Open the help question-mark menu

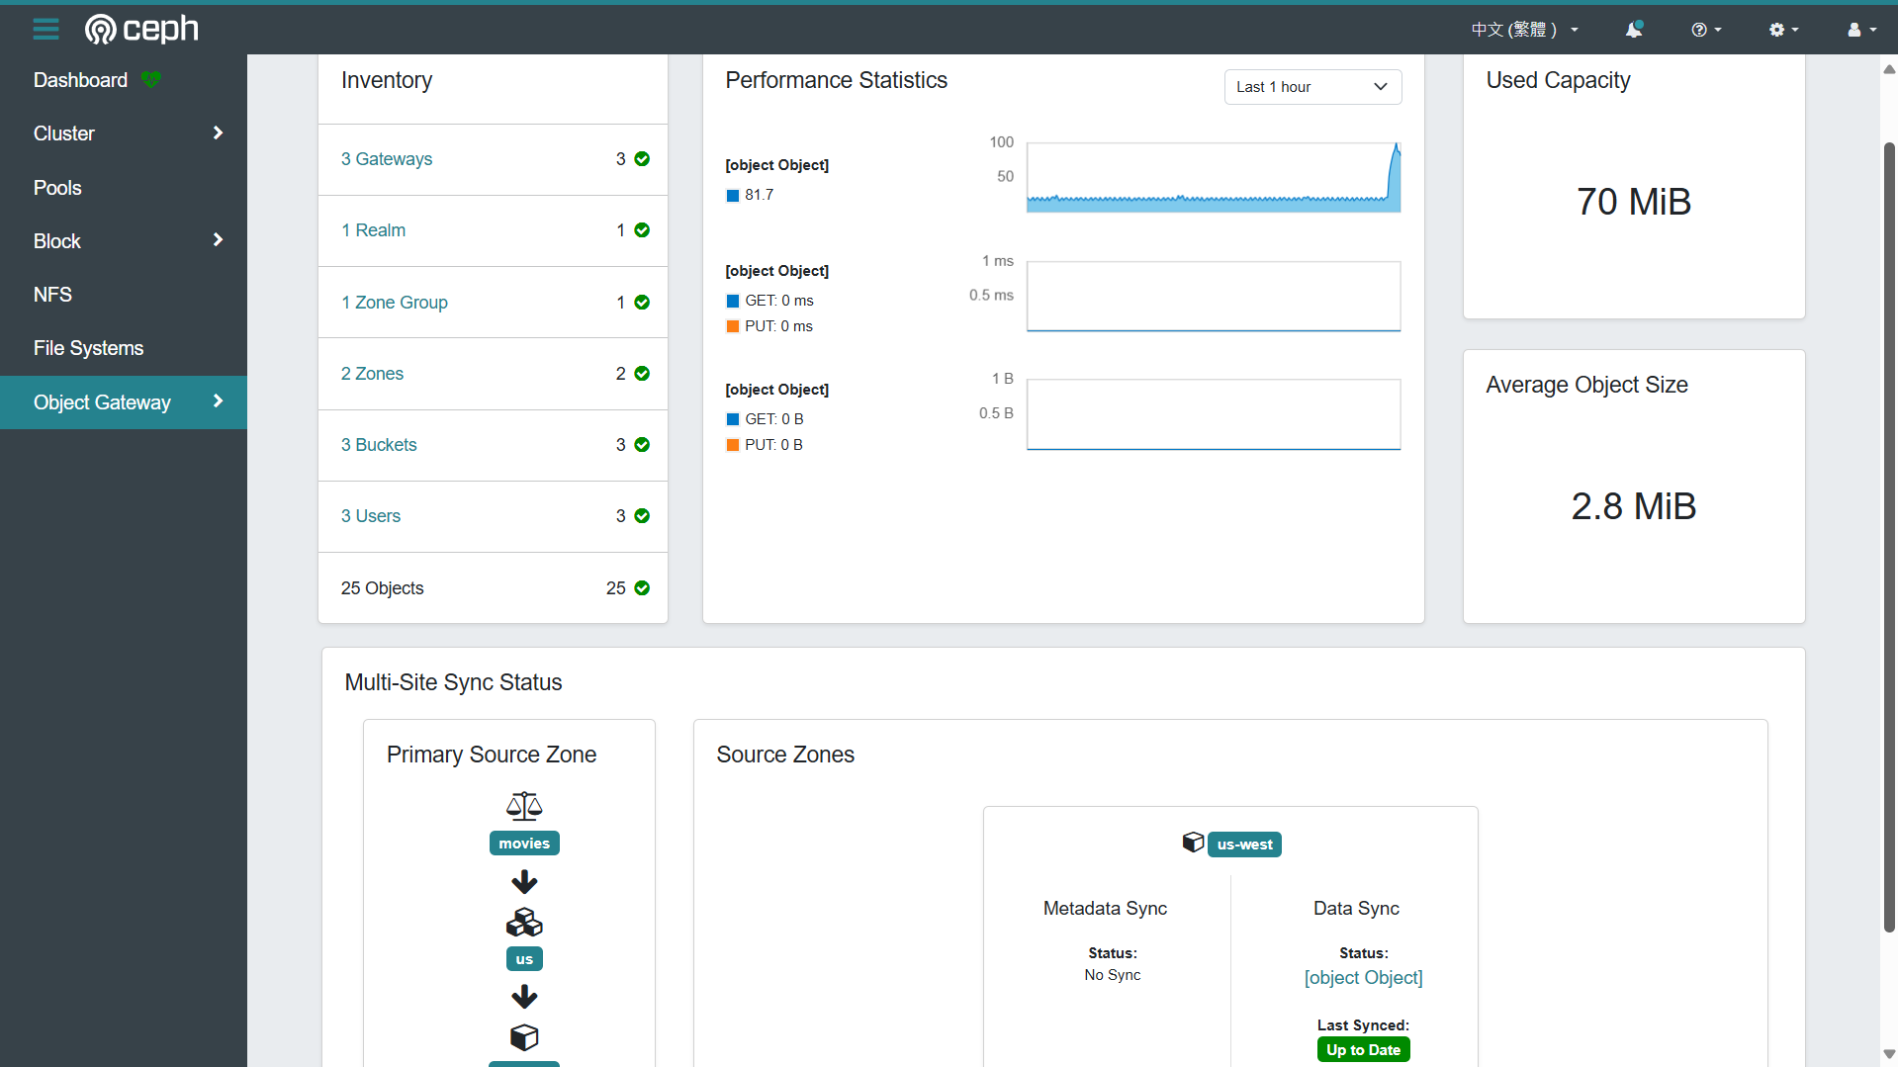(1706, 30)
